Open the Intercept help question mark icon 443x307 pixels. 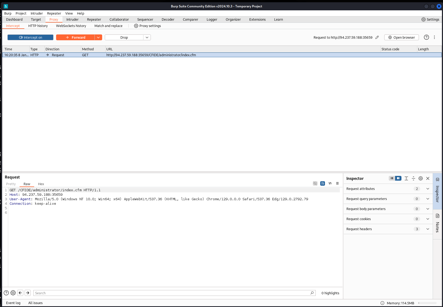[426, 37]
